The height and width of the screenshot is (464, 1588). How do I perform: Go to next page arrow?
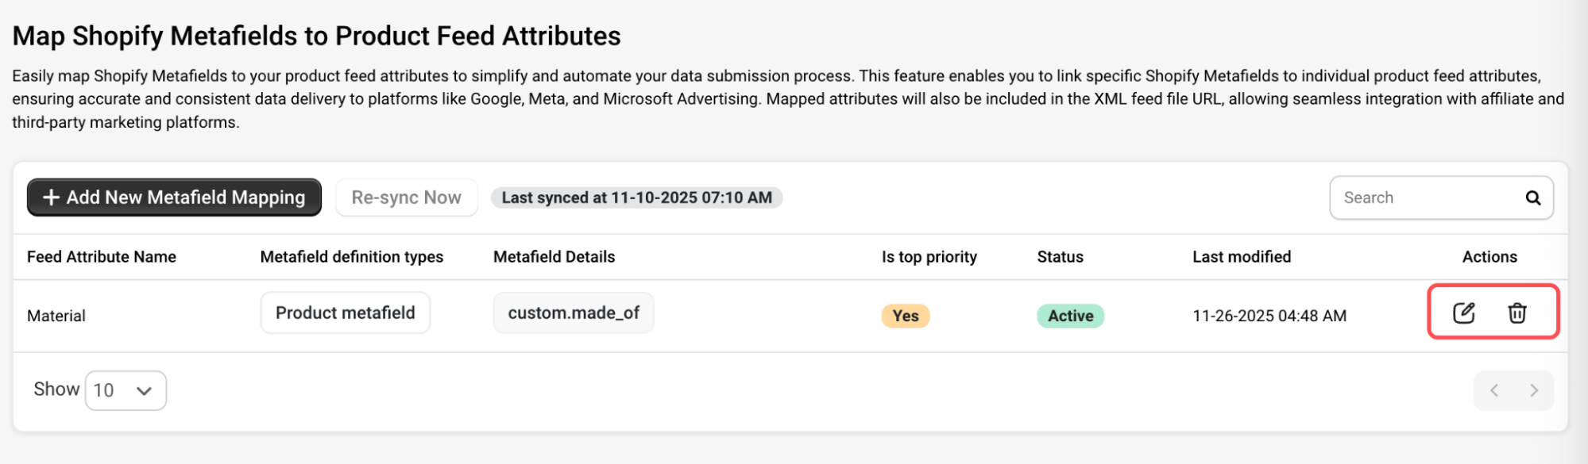pyautogui.click(x=1533, y=390)
